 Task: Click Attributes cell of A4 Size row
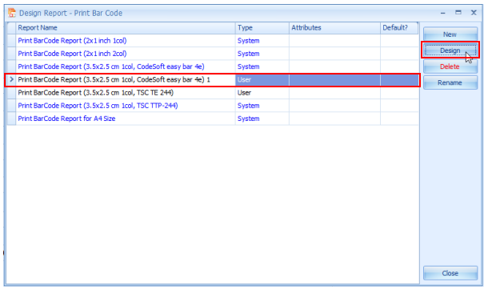334,119
